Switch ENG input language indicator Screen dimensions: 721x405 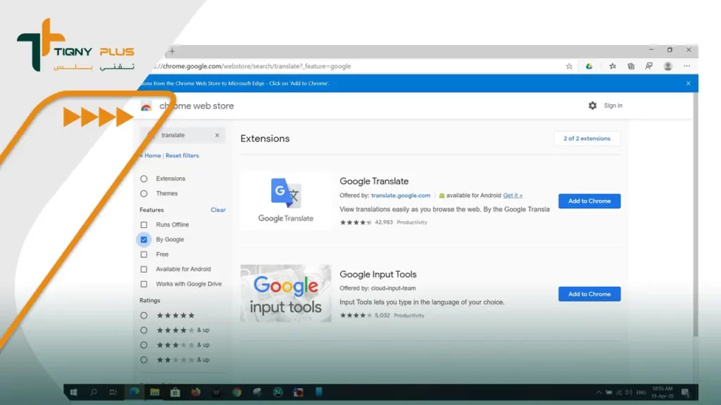point(641,392)
